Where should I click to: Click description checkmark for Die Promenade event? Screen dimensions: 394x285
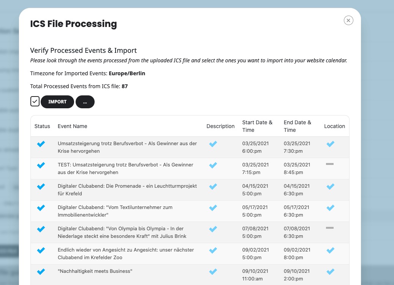pos(213,187)
